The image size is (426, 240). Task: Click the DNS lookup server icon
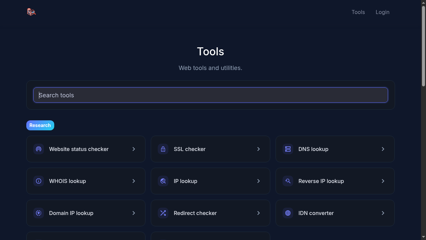tap(288, 149)
